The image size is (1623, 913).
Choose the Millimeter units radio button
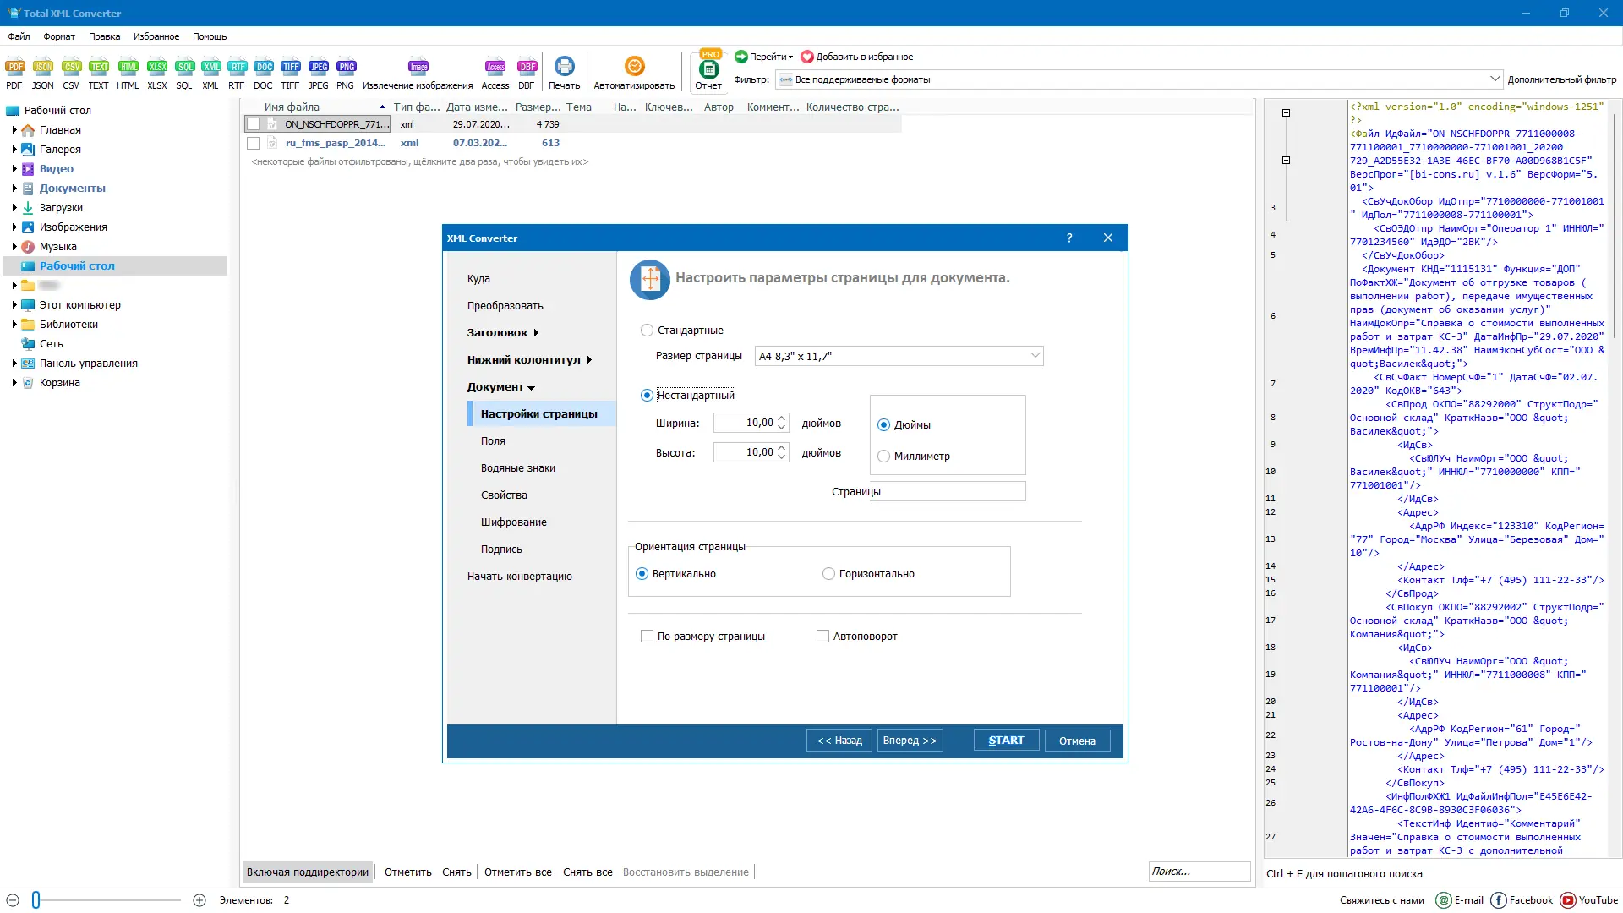click(883, 456)
